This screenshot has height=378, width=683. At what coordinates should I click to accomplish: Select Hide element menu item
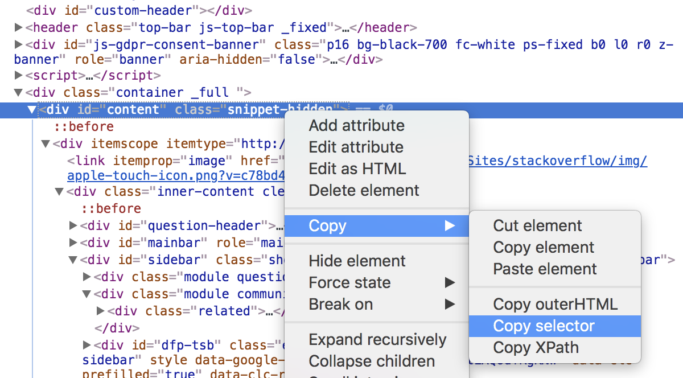[357, 261]
